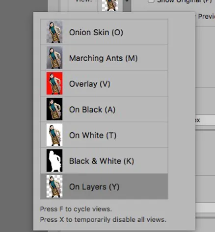The image size is (215, 232).
Task: Pick Black & White (K) view
Action: click(x=104, y=161)
